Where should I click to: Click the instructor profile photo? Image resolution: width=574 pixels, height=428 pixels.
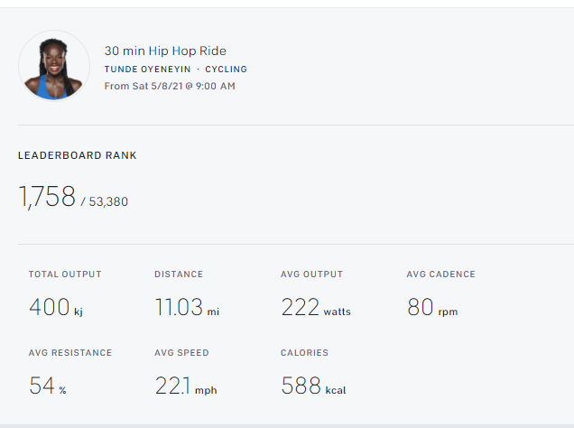54,66
